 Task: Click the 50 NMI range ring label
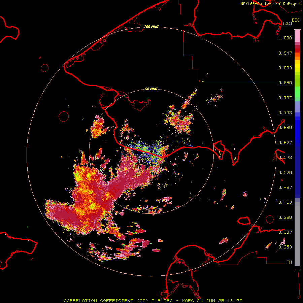151,89
